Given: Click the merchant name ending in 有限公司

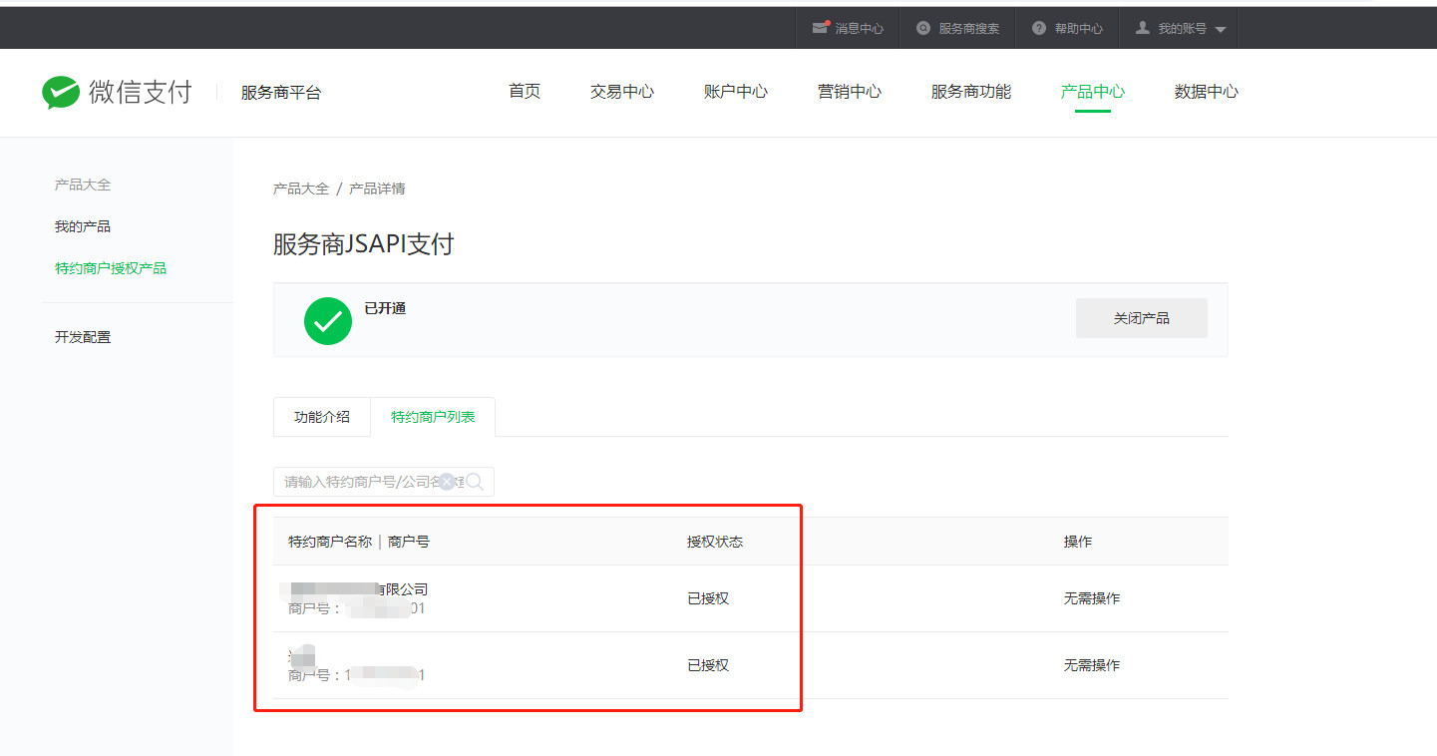Looking at the screenshot, I should 358,589.
